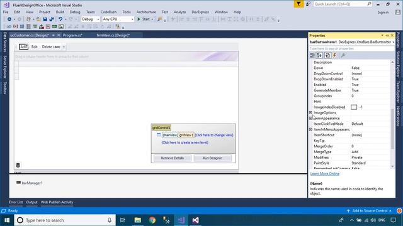Open the barButtonItem1 object selector dropdown
Viewport: 403px width, 226px height.
pyautogui.click(x=393, y=42)
